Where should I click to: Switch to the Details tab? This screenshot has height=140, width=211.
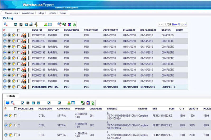pyautogui.click(x=11, y=96)
